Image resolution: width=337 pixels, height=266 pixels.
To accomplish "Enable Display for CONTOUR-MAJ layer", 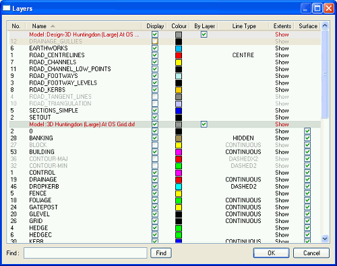I will [x=155, y=159].
